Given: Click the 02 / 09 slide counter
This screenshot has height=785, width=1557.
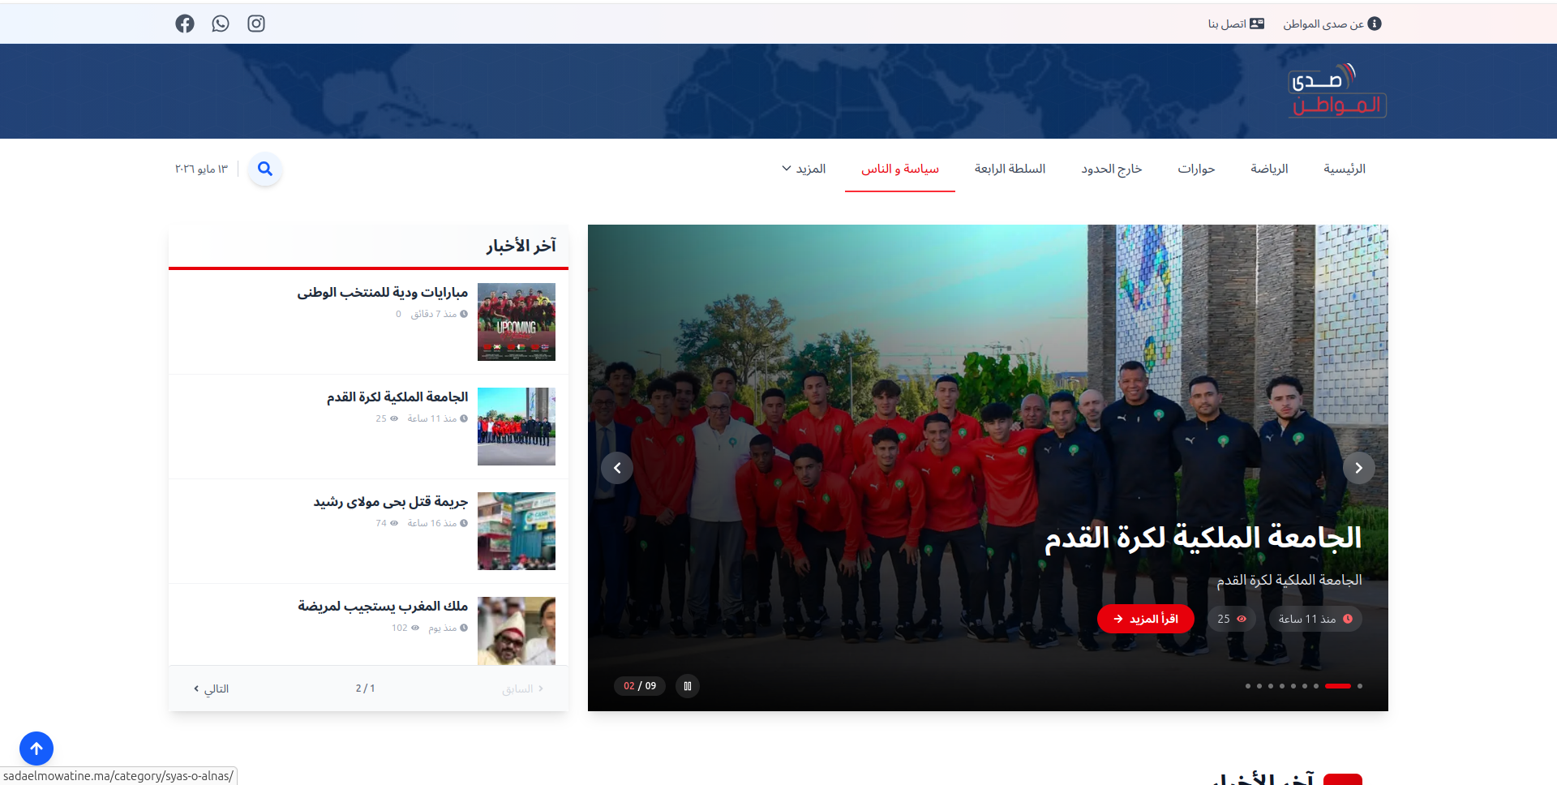Looking at the screenshot, I should coord(640,686).
